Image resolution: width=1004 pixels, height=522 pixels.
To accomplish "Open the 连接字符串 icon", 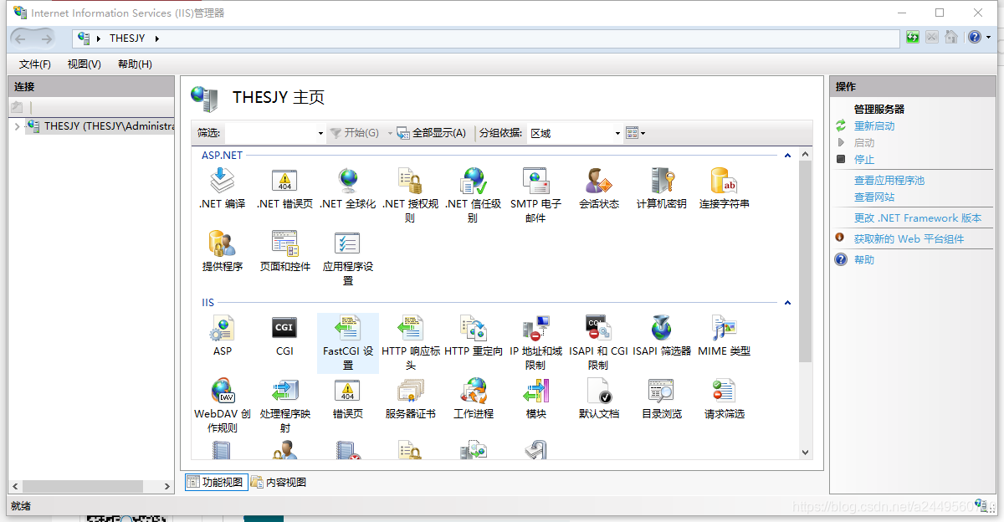I will [x=724, y=189].
